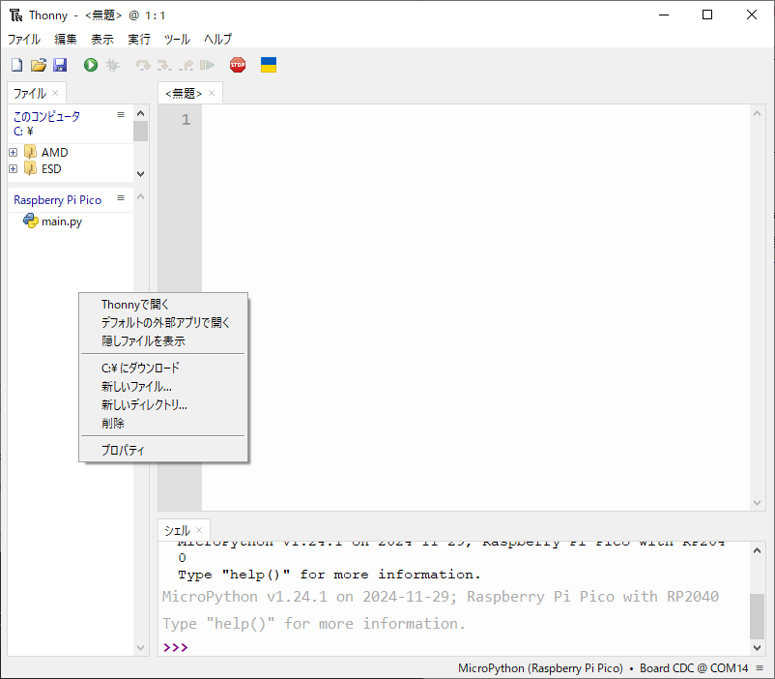The height and width of the screenshot is (679, 775).
Task: Open the 表示 menu
Action: tap(102, 39)
